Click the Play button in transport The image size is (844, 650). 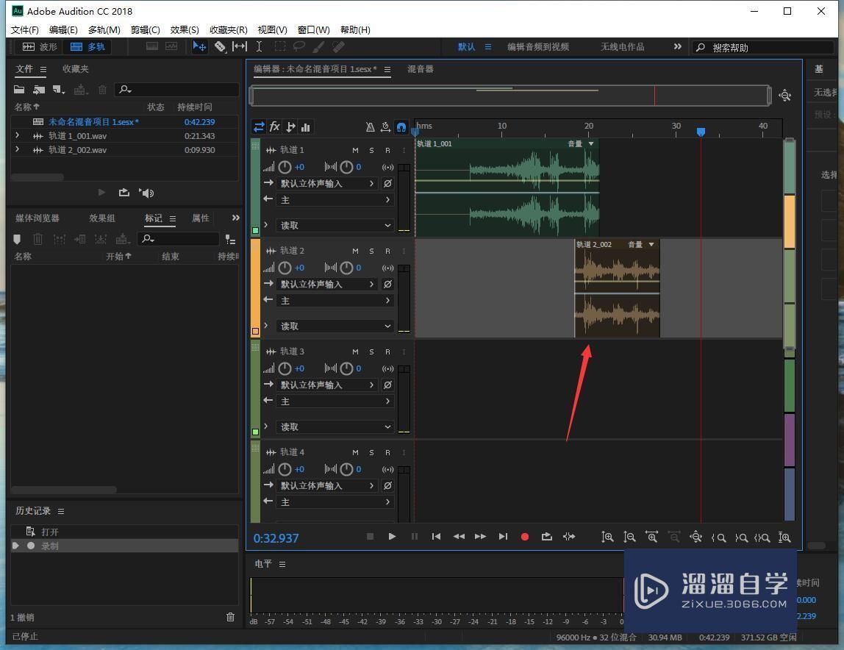pyautogui.click(x=392, y=536)
